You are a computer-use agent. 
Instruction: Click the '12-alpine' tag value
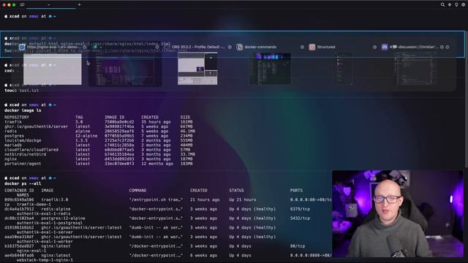[x=86, y=136]
